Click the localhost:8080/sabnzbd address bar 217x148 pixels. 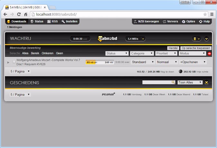click(119, 14)
